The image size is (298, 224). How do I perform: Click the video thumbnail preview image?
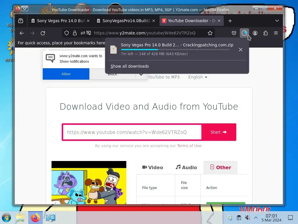[89, 183]
